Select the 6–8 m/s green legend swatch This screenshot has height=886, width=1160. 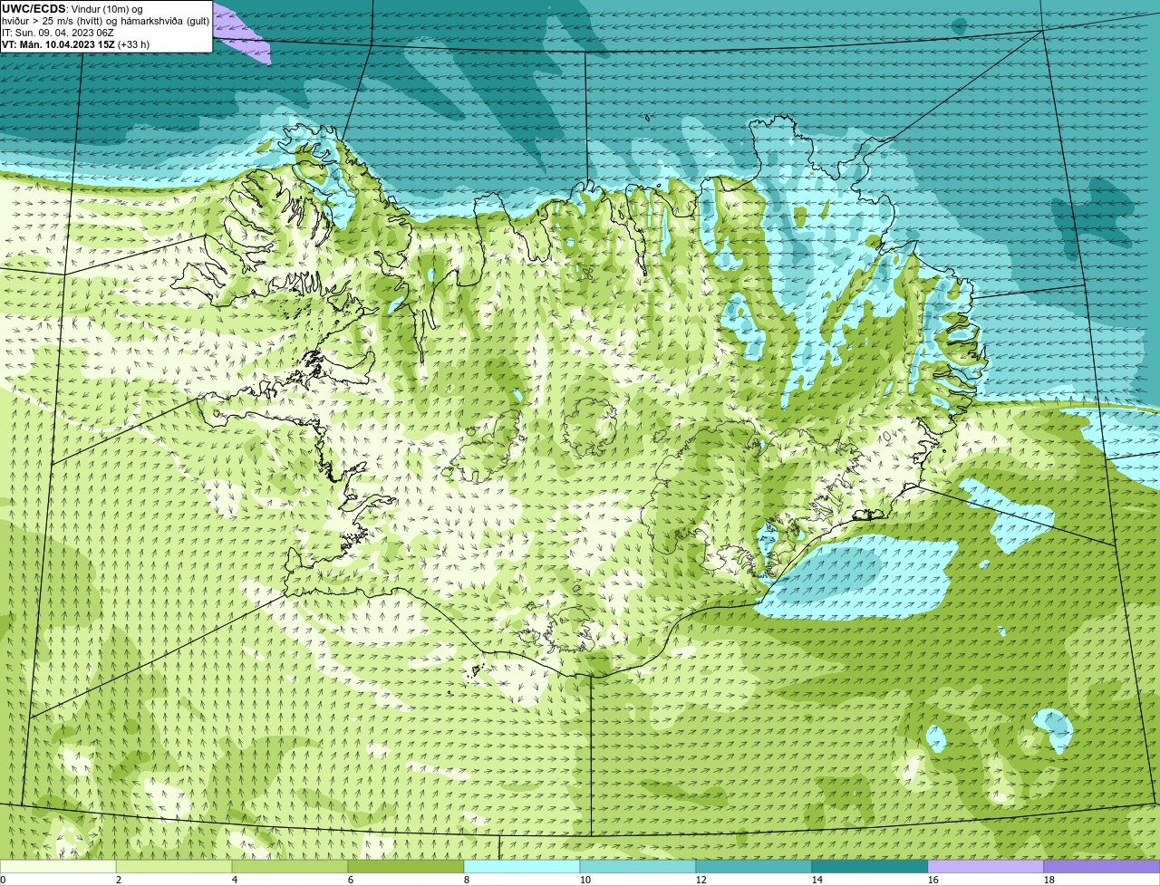[406, 866]
